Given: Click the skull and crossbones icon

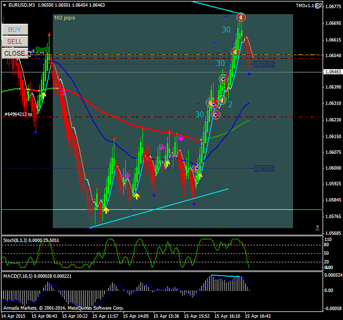Looking at the screenshot, I should click(317, 228).
